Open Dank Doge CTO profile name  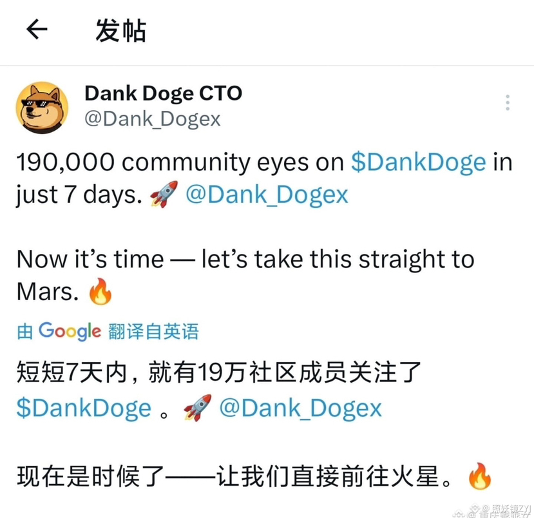coord(163,93)
